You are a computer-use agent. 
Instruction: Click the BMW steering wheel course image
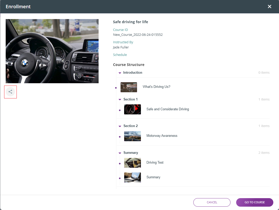(52, 51)
